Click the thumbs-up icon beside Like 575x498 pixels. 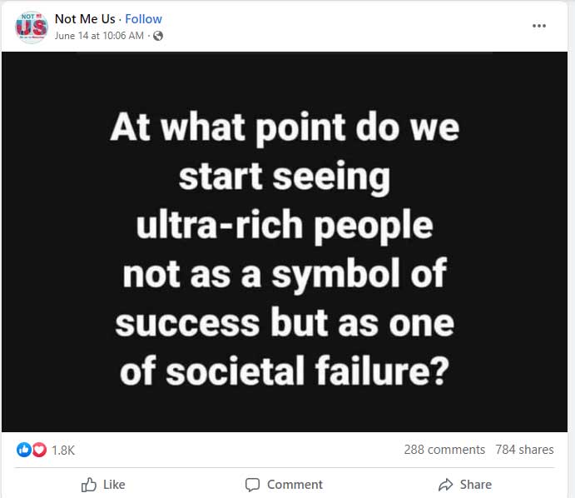[x=89, y=485]
